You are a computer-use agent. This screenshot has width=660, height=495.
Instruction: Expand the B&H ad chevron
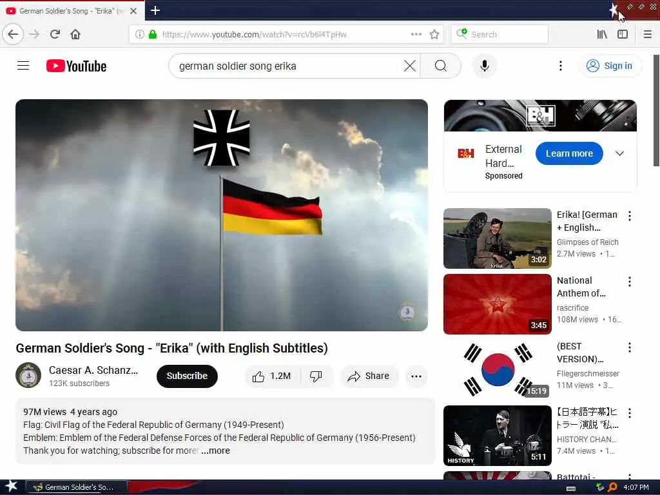pyautogui.click(x=619, y=153)
